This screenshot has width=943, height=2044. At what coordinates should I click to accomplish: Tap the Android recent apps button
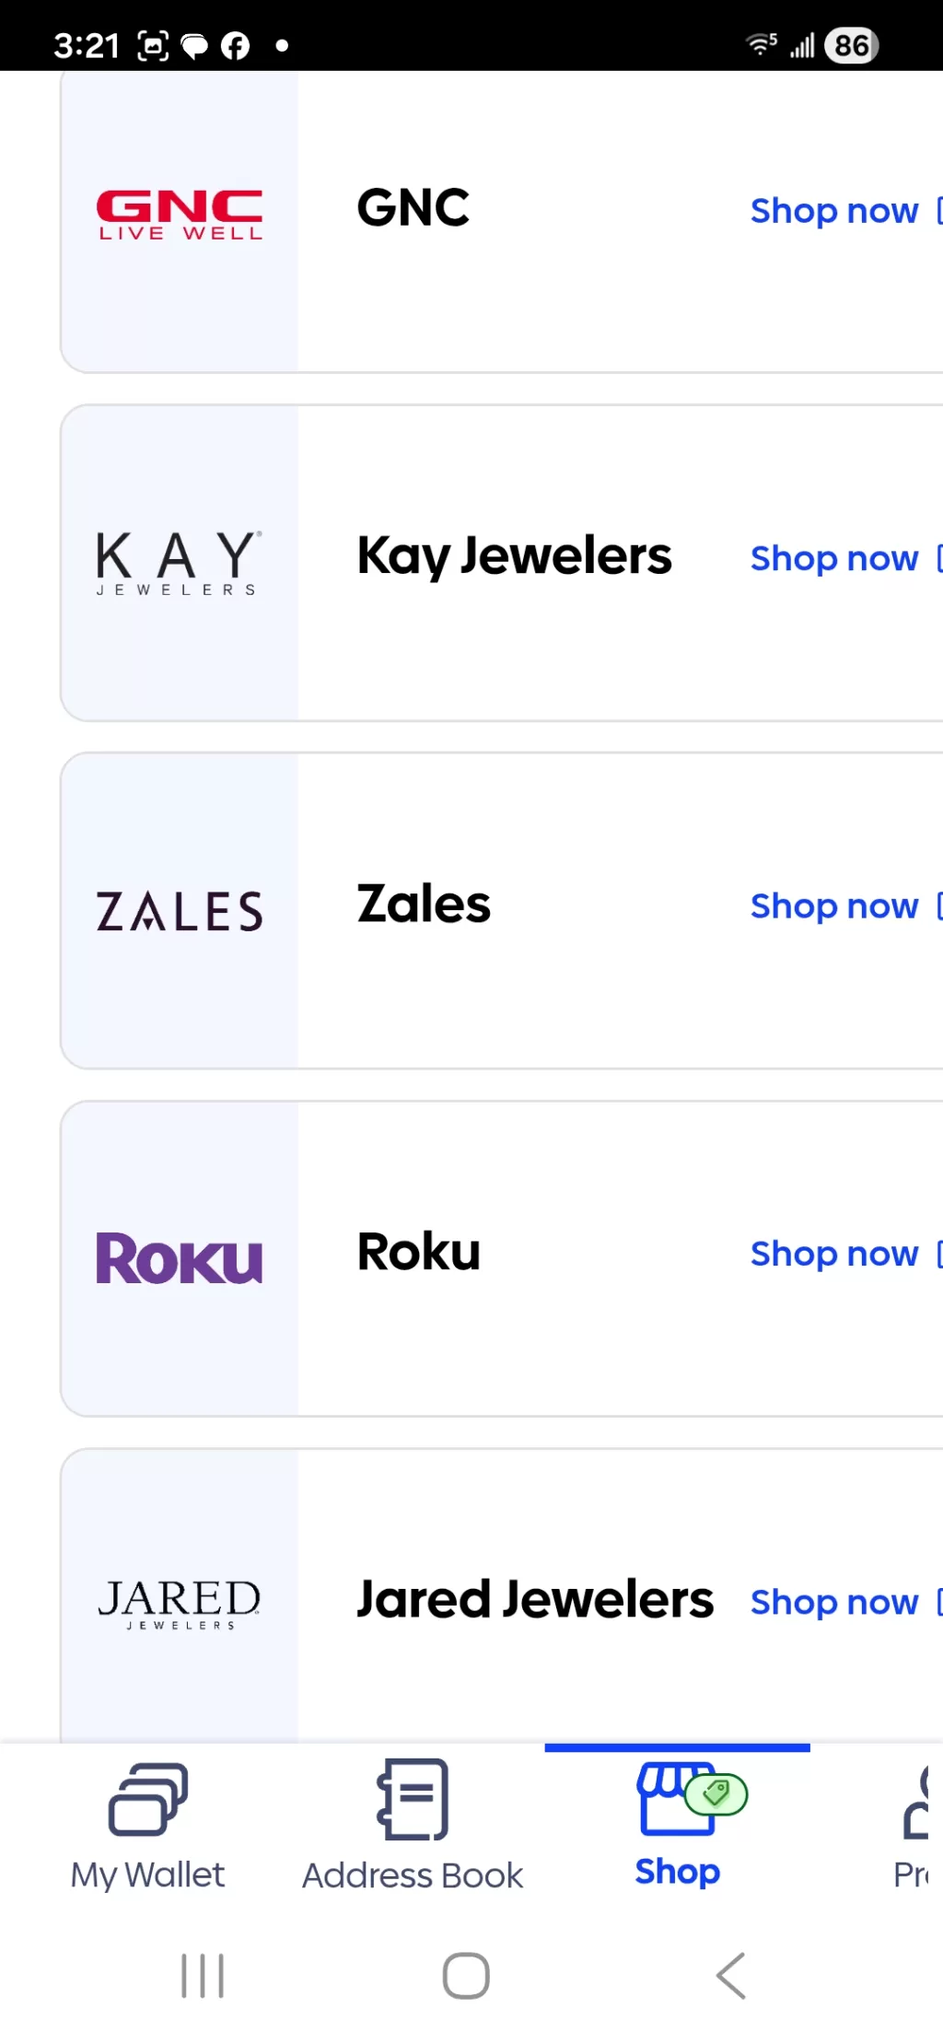point(203,1976)
